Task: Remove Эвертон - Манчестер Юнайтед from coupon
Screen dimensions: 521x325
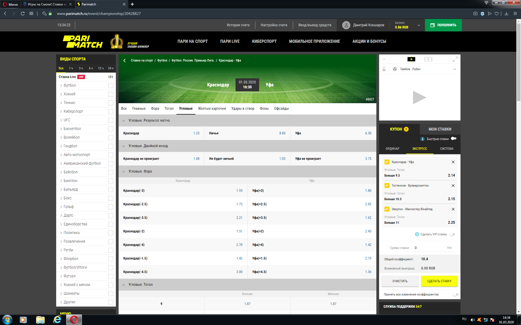Action: pos(453,209)
